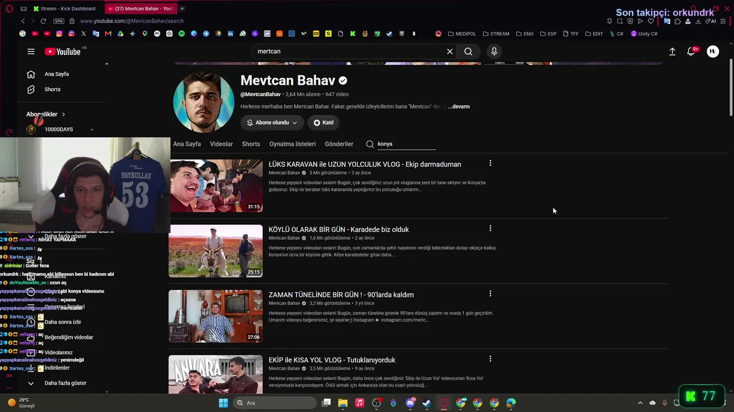Open the YouTube hamburger guide menu

tap(31, 51)
